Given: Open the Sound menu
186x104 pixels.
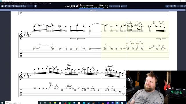Looking at the screenshot, I should [x=35, y=3].
